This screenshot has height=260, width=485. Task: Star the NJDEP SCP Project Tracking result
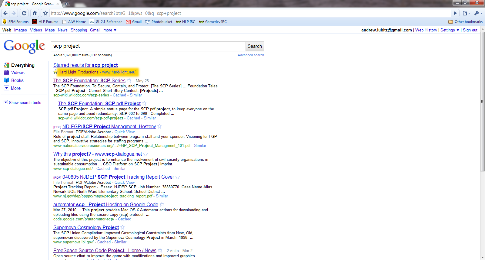[178, 177]
